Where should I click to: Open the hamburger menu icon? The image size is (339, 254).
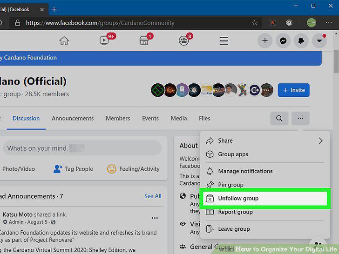coord(224,41)
